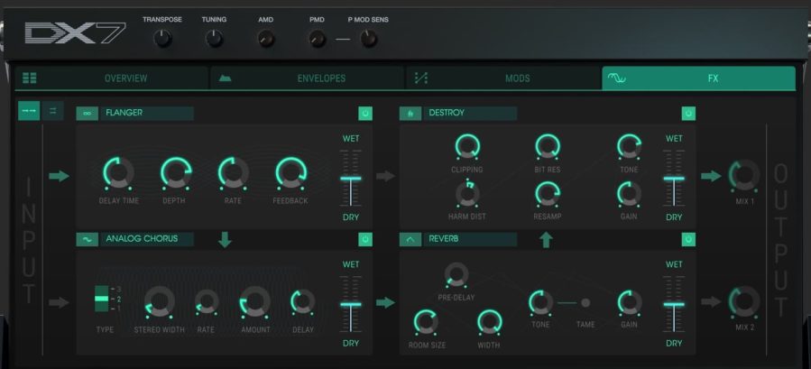This screenshot has width=811, height=369.
Task: Click the Resamp knob
Action: click(548, 194)
